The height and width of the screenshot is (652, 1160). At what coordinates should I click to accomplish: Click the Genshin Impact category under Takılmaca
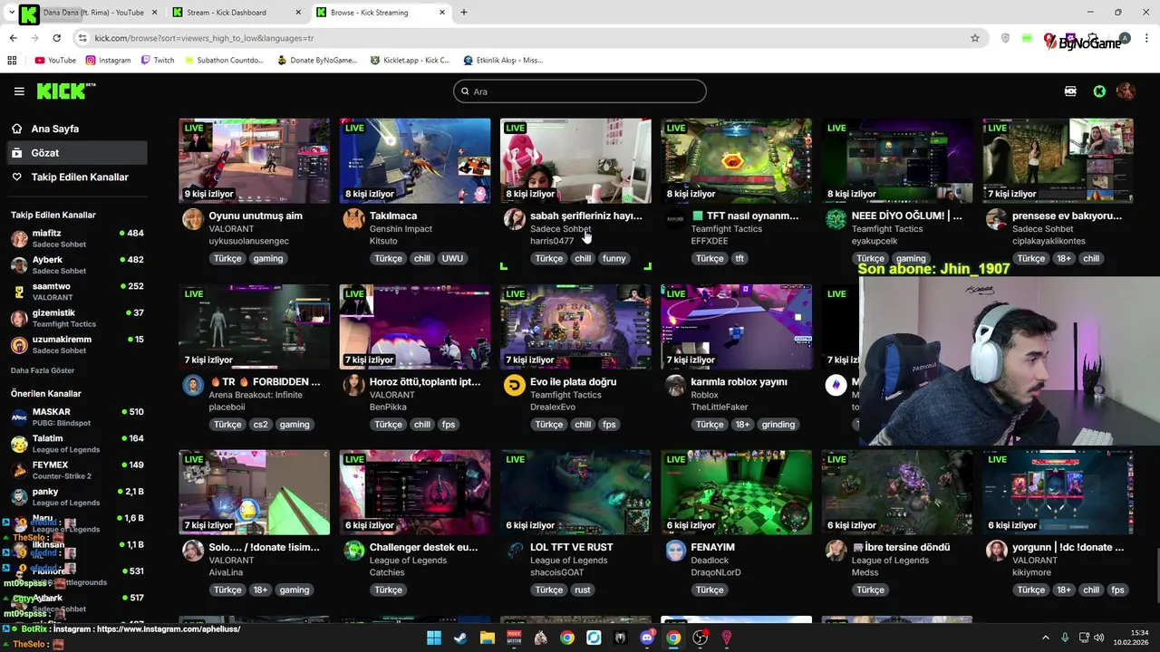click(x=401, y=229)
